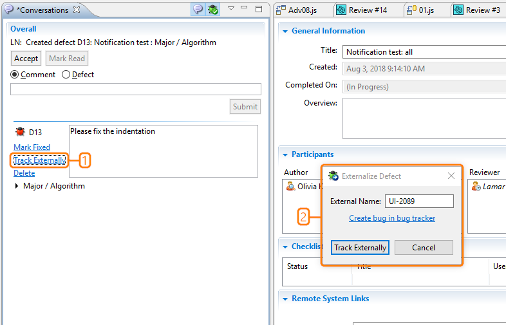This screenshot has width=506, height=325.
Task: Click the Accept button
Action: (26, 59)
